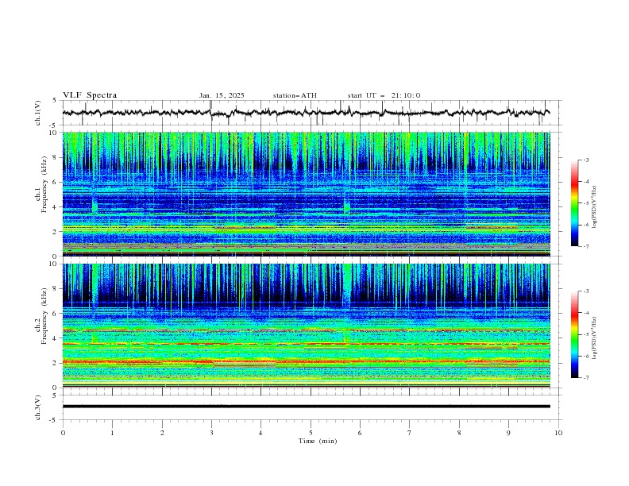This screenshot has width=629, height=486.
Task: Click the "8" kHz tick on ch.1 frequency axis
Action: (x=56, y=157)
